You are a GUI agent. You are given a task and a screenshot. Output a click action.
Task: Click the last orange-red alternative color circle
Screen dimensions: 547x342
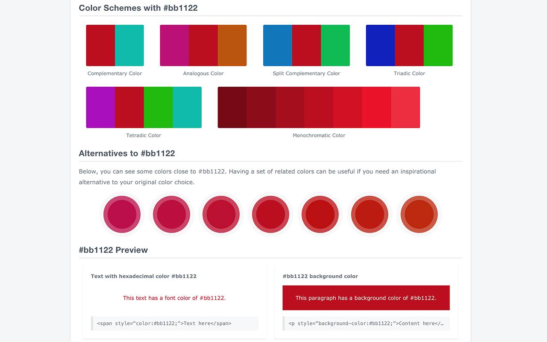pos(419,214)
